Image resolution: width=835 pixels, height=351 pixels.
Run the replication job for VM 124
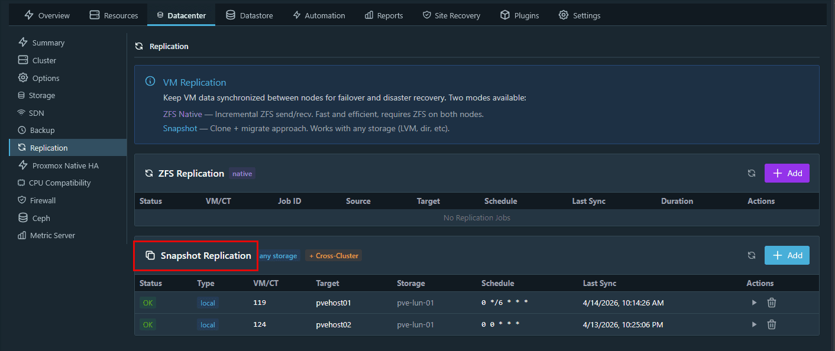pos(754,324)
